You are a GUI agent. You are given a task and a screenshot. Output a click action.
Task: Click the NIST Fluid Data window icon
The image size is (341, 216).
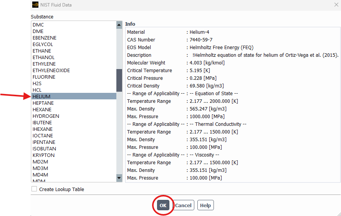(x=35, y=5)
